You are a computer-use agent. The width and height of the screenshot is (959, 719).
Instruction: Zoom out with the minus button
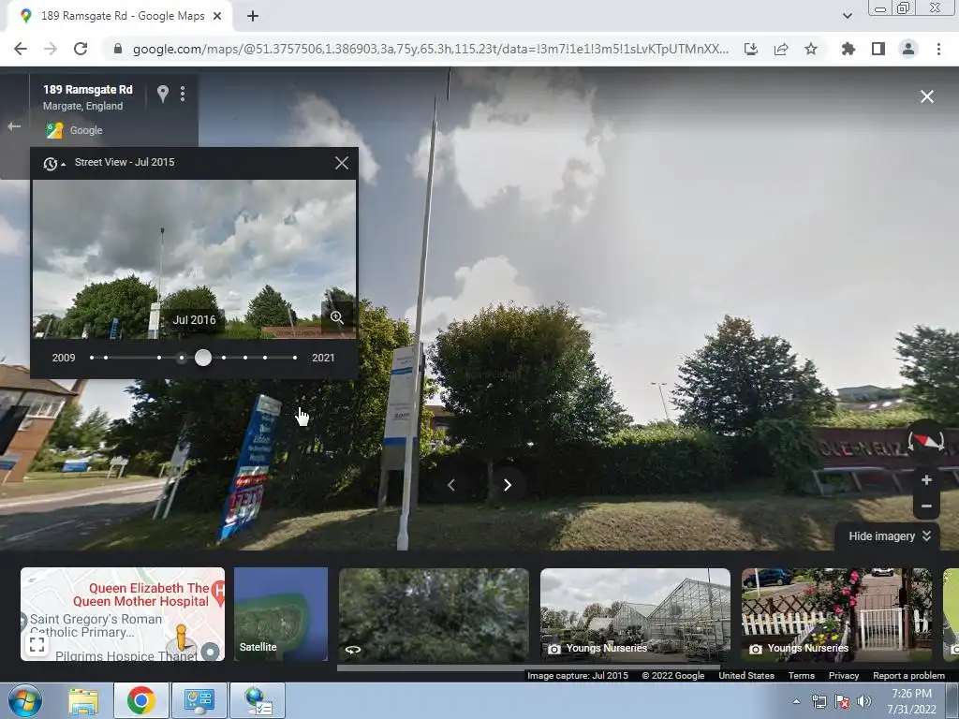pos(926,506)
